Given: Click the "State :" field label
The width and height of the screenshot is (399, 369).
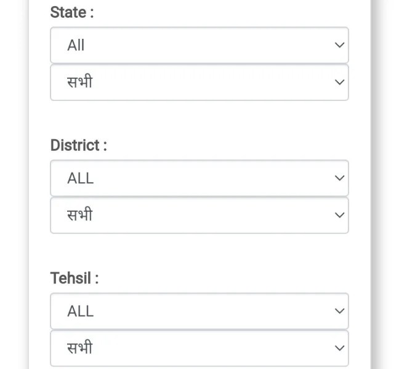Looking at the screenshot, I should coord(72,12).
